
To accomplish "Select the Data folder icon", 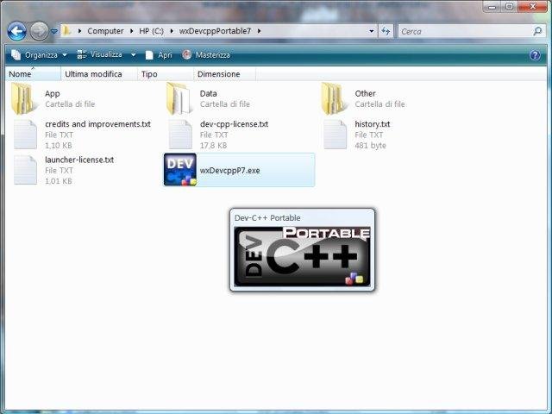I will coord(179,99).
